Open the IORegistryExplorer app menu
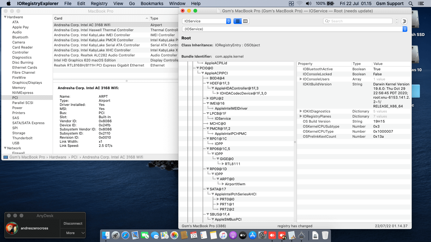Screen dimensions: 431x242 (38, 3)
